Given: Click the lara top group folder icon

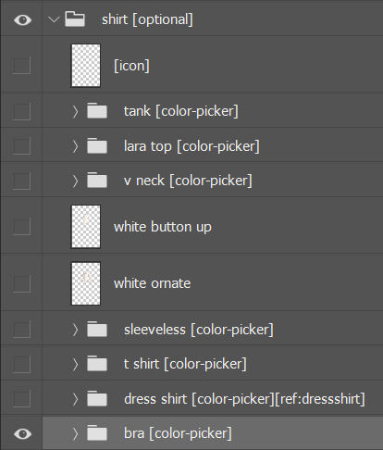Looking at the screenshot, I should [x=97, y=145].
